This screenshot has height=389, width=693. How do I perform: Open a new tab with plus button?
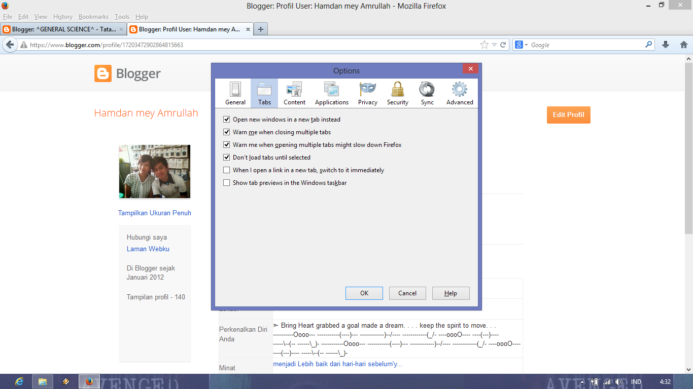261,29
